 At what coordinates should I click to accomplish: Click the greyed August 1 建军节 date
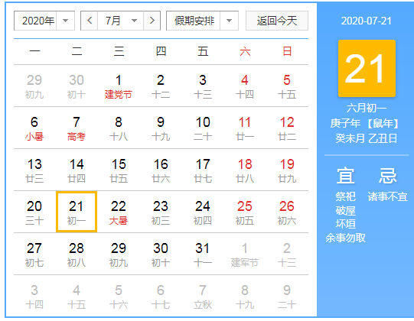[x=245, y=254]
